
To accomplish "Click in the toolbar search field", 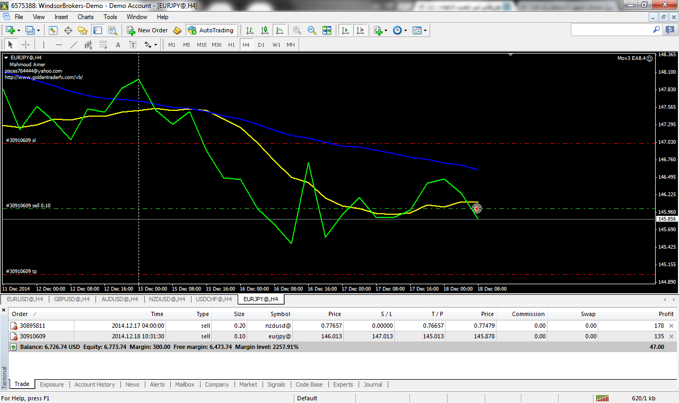I will point(611,30).
